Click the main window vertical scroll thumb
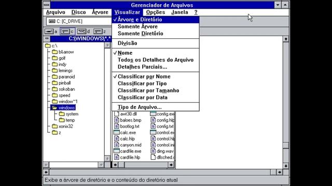The image size is (332, 186). click(x=286, y=146)
